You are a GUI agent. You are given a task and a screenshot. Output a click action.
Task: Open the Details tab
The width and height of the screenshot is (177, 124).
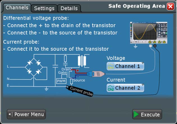pyautogui.click(x=69, y=8)
